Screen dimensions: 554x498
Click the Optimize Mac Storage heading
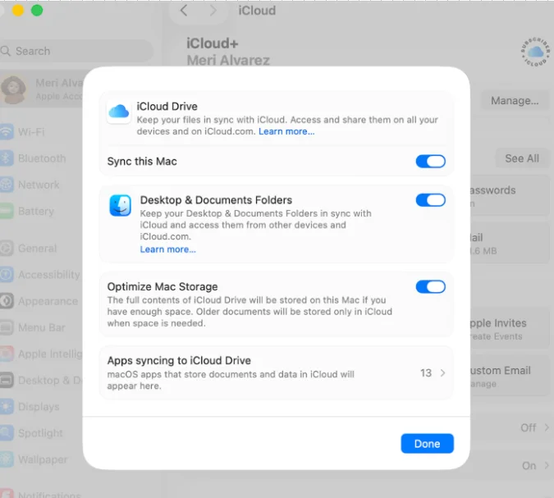(x=163, y=287)
